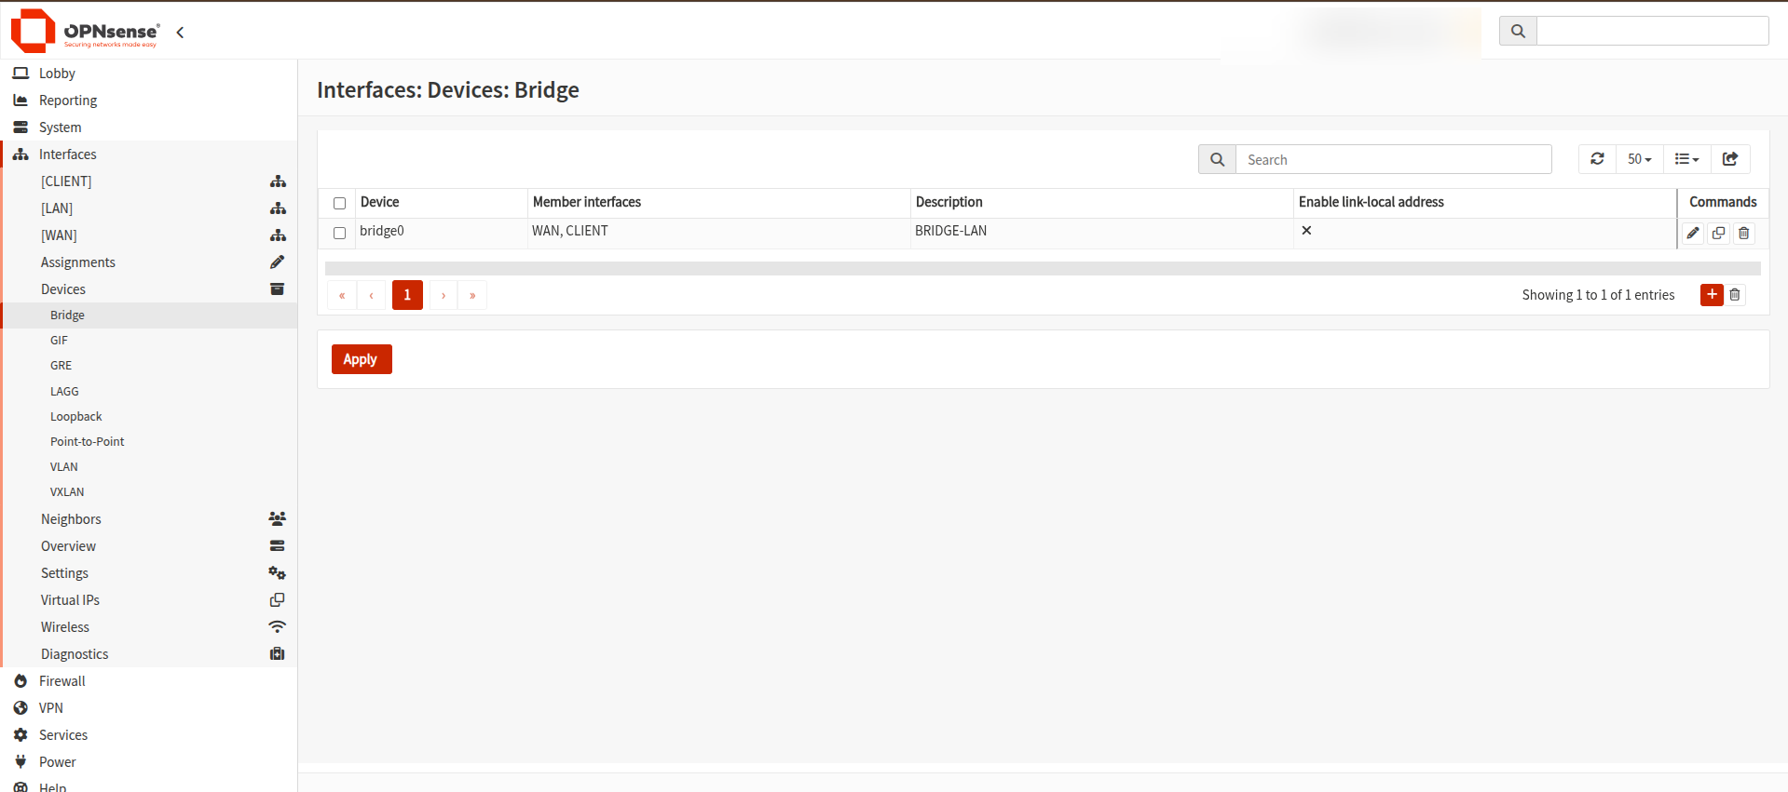Focus the bridge table Search field
The image size is (1788, 792).
1394,159
